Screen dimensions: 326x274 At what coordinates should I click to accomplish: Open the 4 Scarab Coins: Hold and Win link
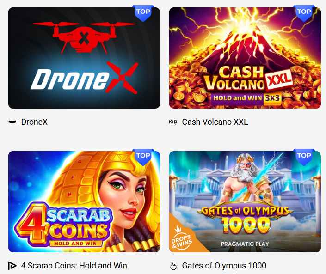tap(74, 266)
